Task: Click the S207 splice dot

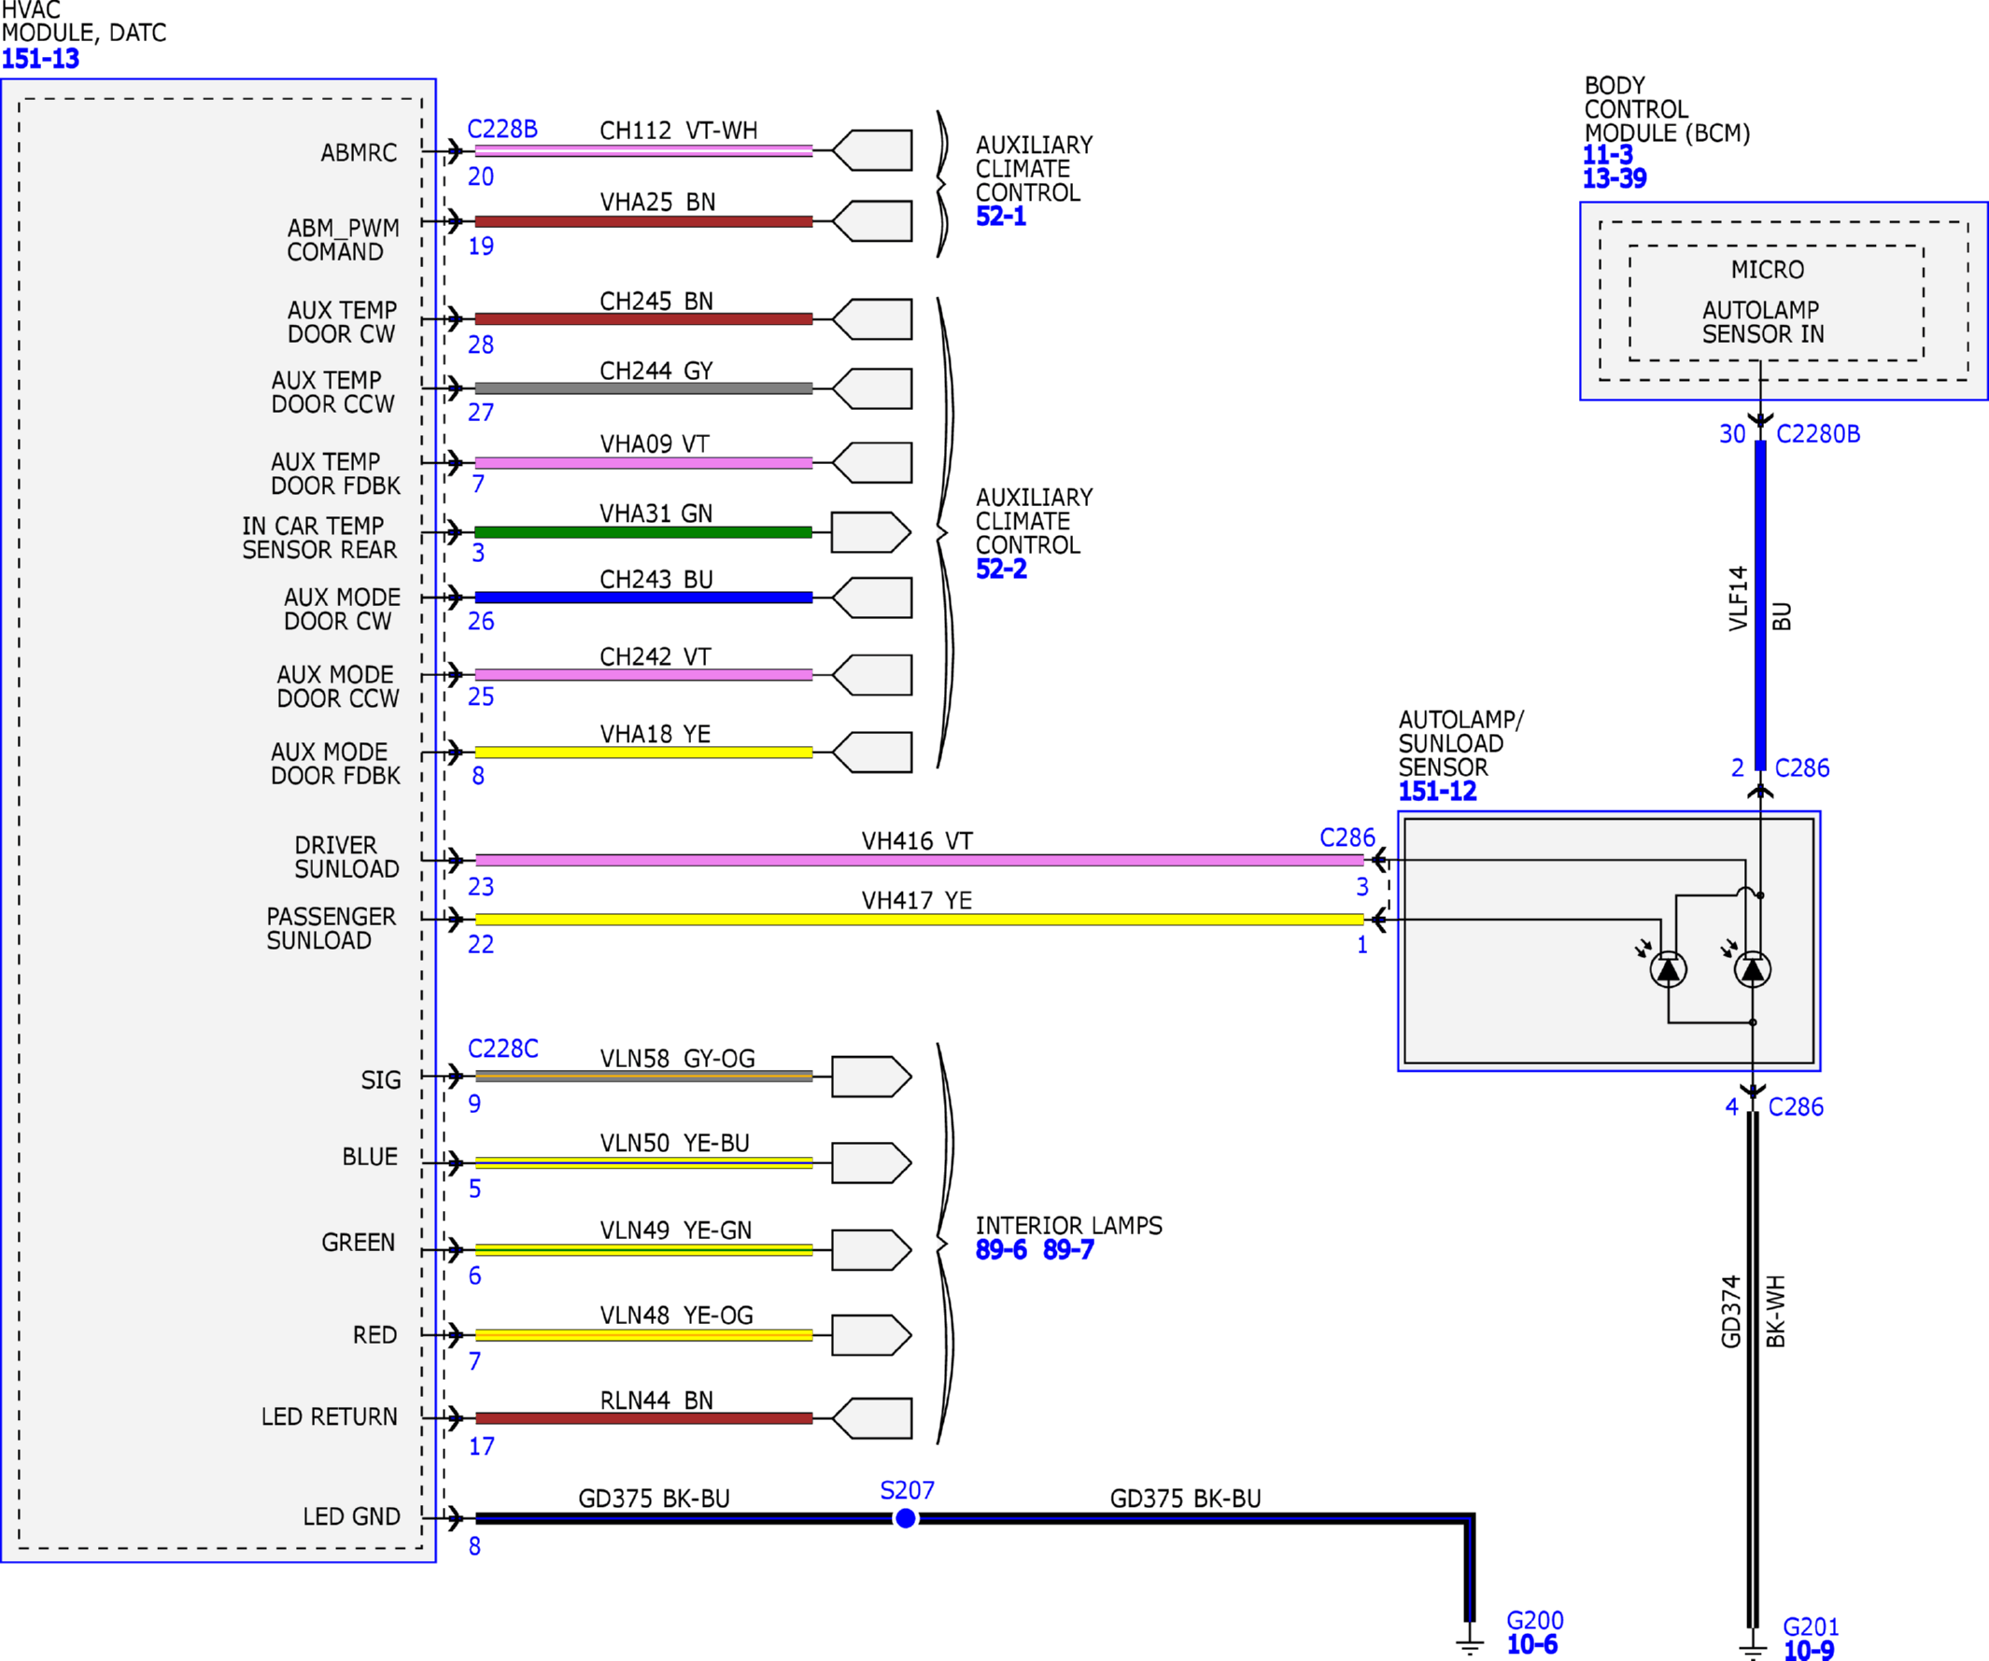Action: (906, 1518)
